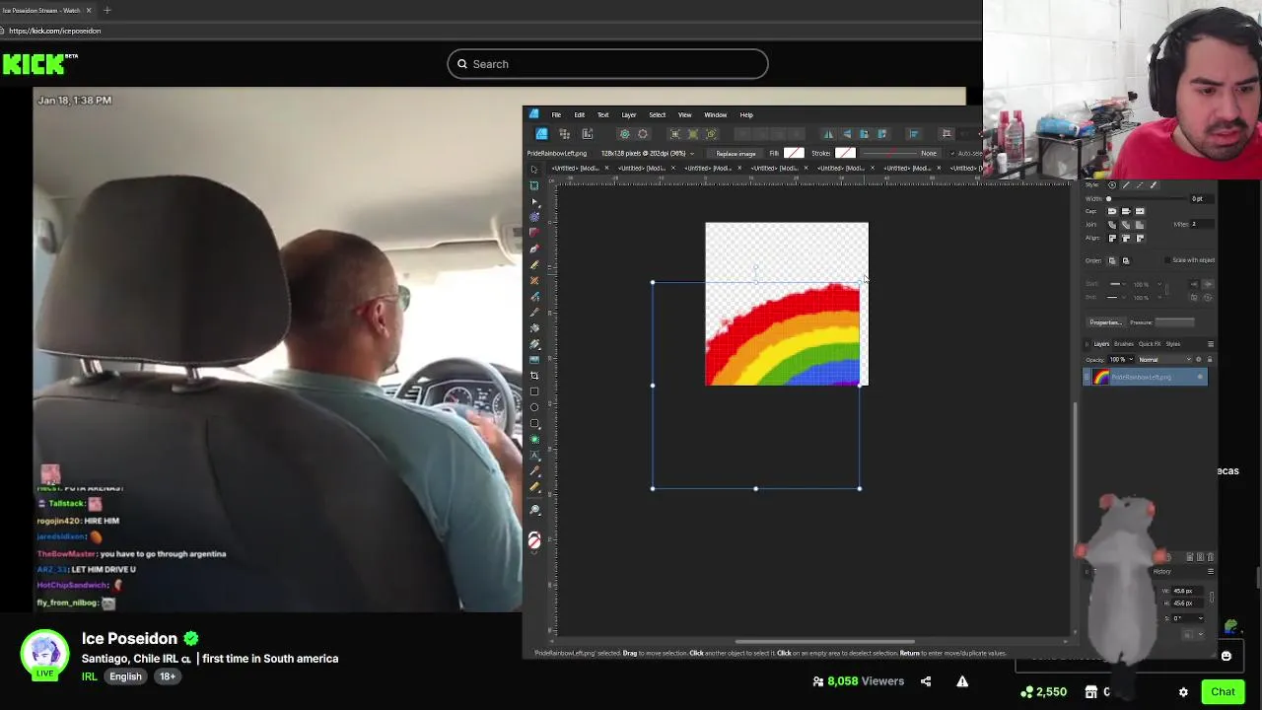Open the Layer menu
The image size is (1262, 710).
629,114
